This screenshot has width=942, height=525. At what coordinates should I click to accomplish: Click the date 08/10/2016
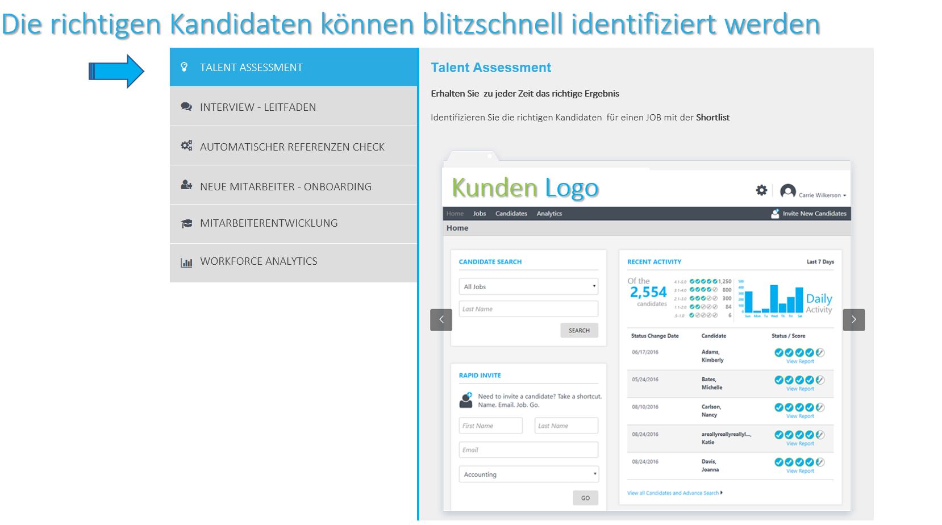click(645, 407)
